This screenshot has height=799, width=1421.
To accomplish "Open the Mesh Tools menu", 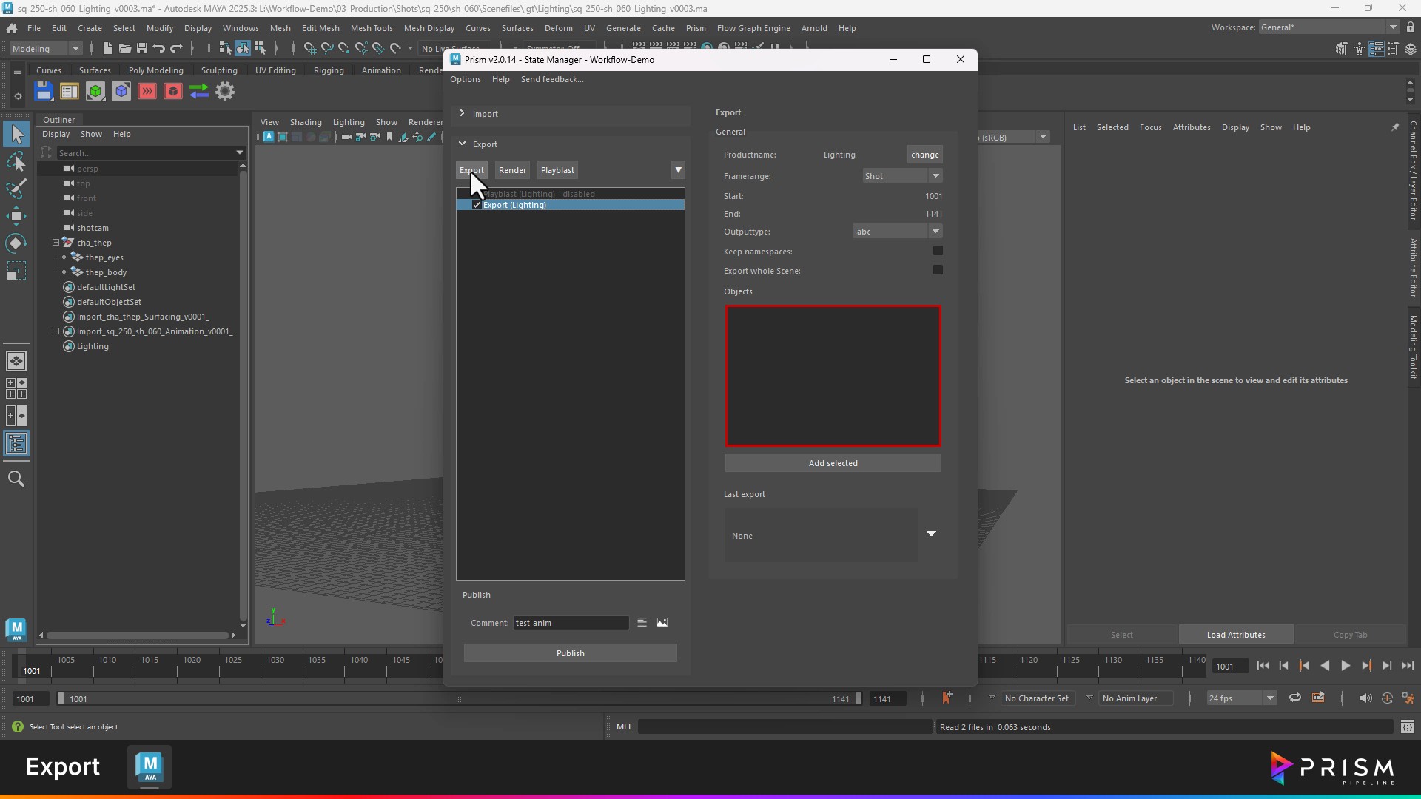I will [372, 28].
